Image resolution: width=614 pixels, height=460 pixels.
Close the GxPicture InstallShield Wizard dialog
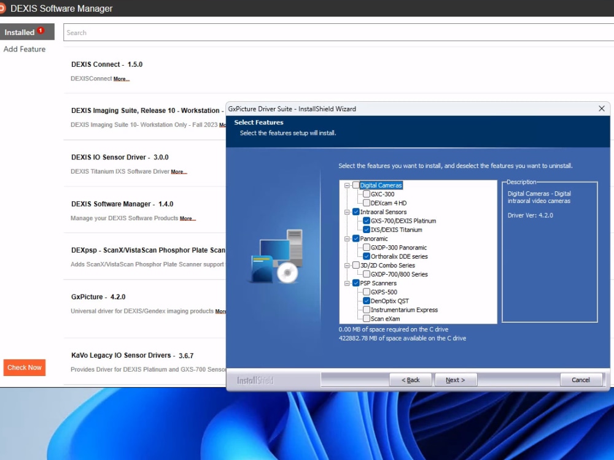pos(601,109)
